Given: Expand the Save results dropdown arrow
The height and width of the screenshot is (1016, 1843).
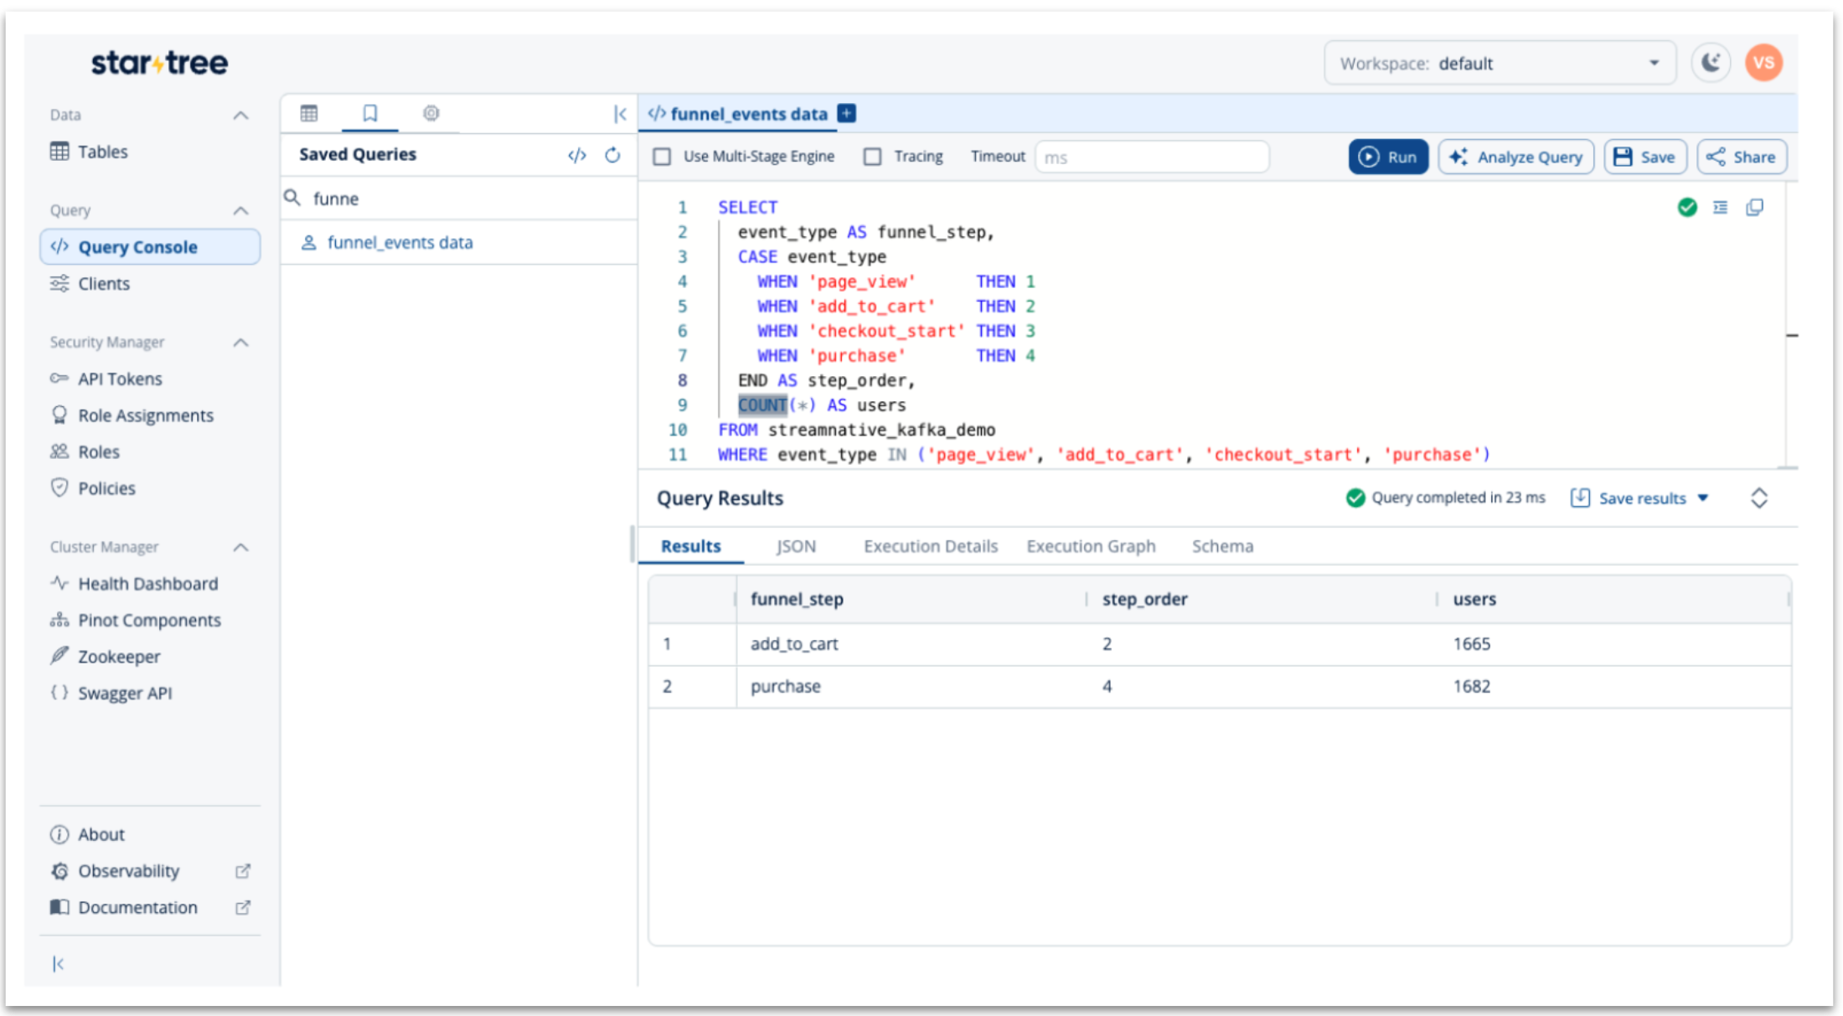Looking at the screenshot, I should click(x=1703, y=498).
